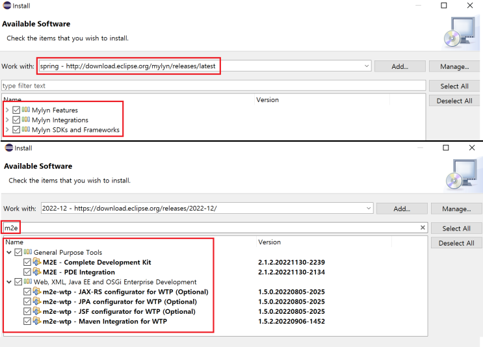Click Mylyn Integrations category icon

[26, 119]
